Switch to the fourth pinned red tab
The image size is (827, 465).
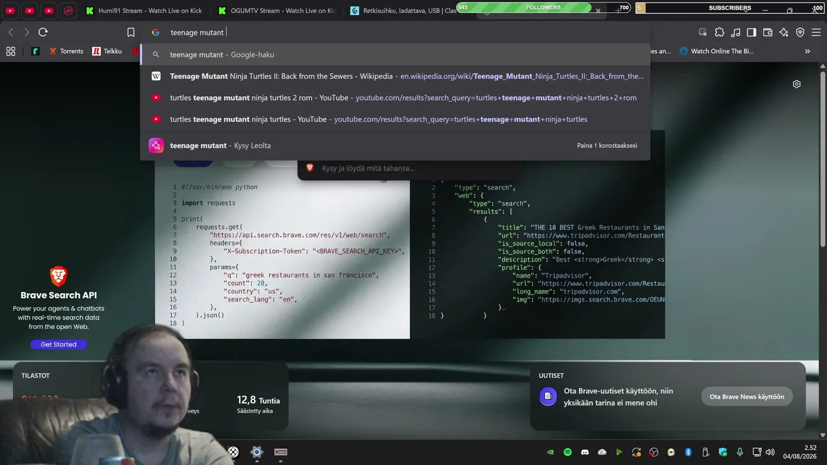pyautogui.click(x=68, y=10)
